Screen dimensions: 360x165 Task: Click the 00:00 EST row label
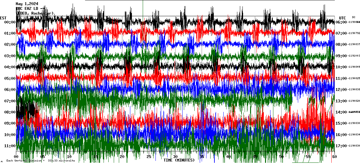coord(10,22)
